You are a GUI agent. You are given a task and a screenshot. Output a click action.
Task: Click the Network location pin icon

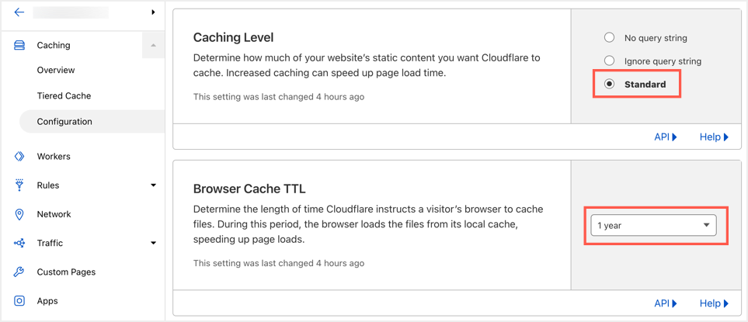click(x=19, y=214)
